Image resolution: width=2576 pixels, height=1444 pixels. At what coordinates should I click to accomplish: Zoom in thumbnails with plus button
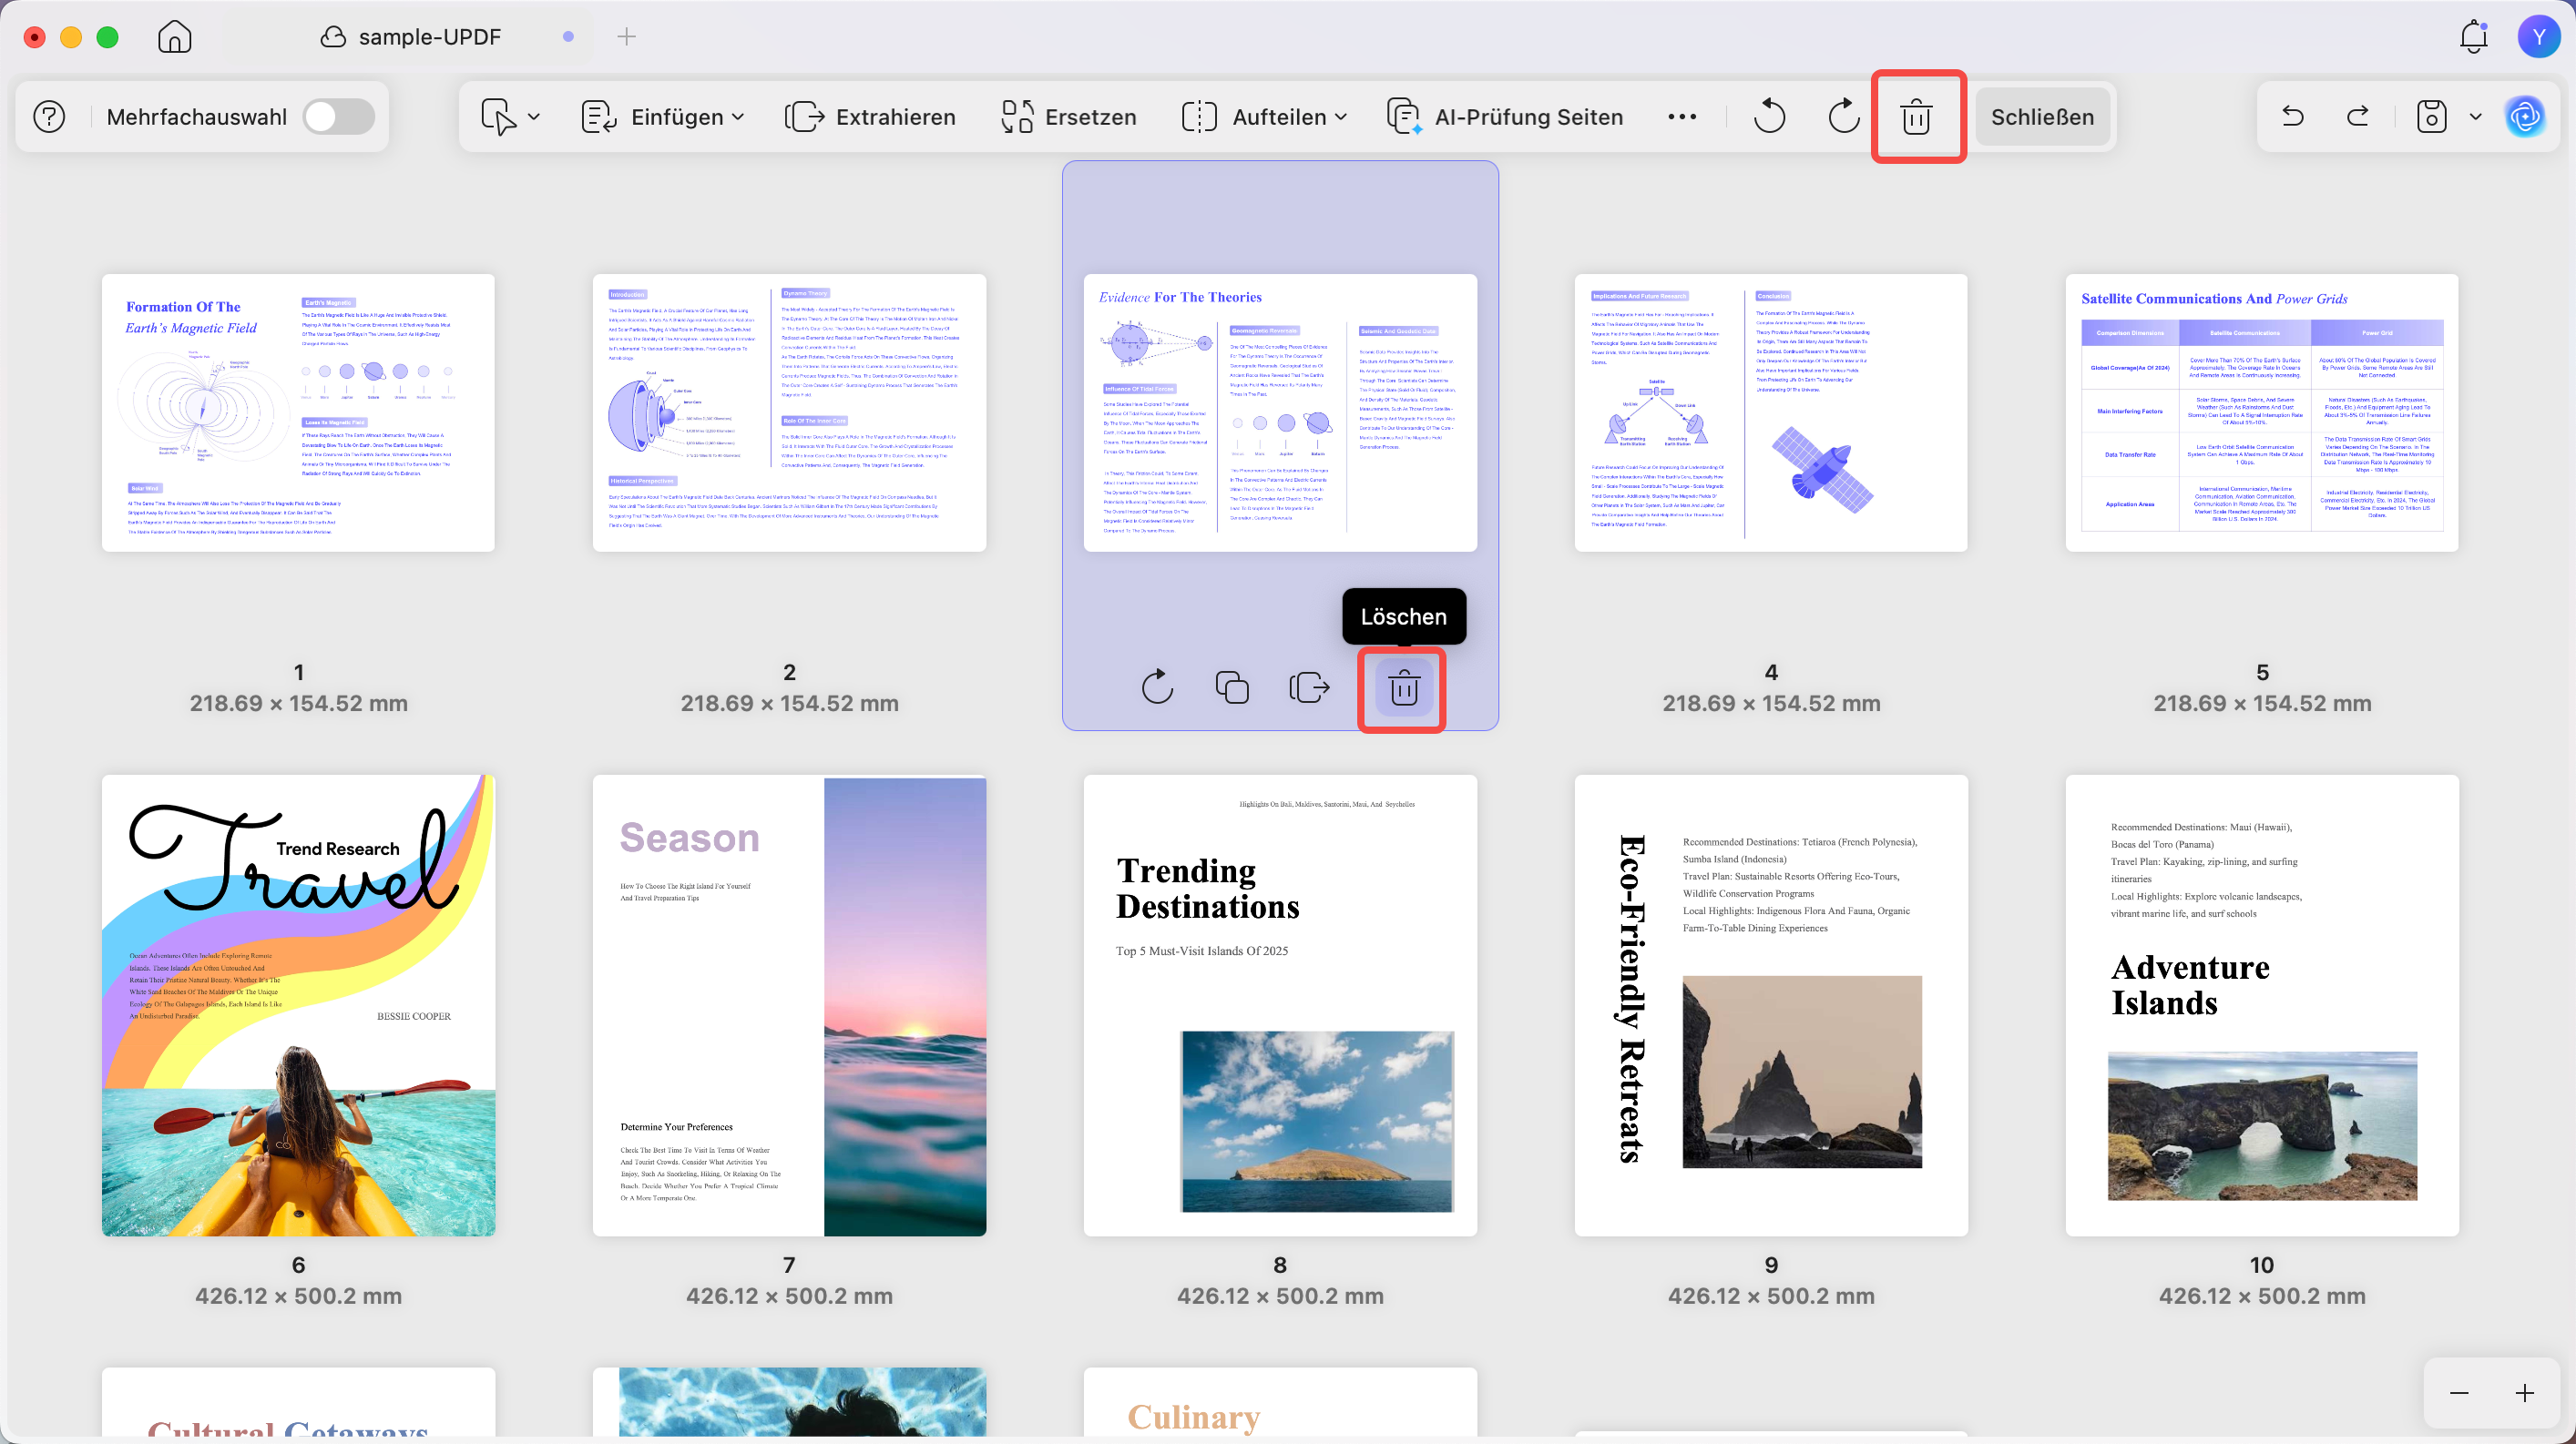tap(2525, 1393)
